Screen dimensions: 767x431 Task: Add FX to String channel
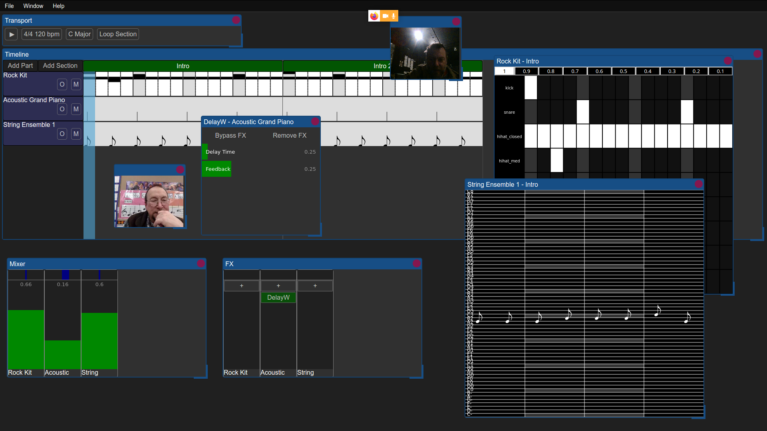(x=315, y=286)
